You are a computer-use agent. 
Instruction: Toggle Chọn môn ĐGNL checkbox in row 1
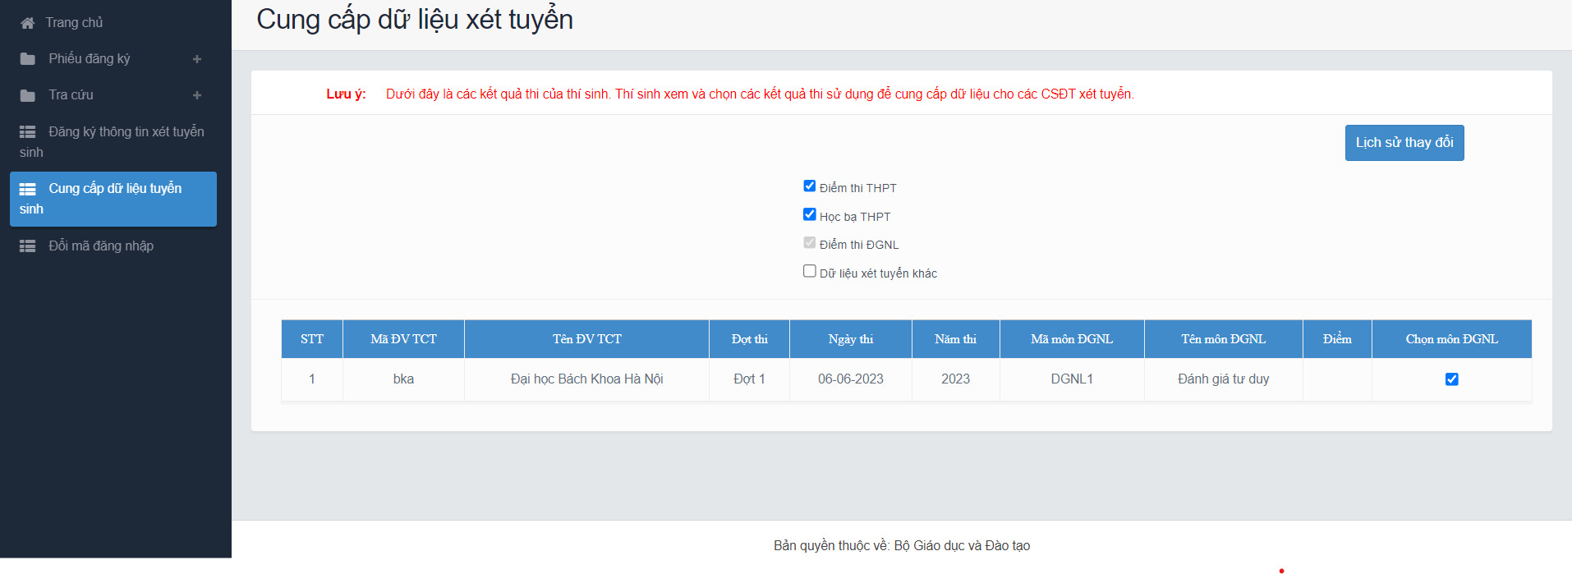tap(1451, 379)
